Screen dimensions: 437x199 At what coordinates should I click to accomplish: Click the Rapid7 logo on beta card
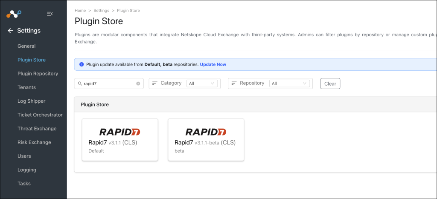coord(206,132)
